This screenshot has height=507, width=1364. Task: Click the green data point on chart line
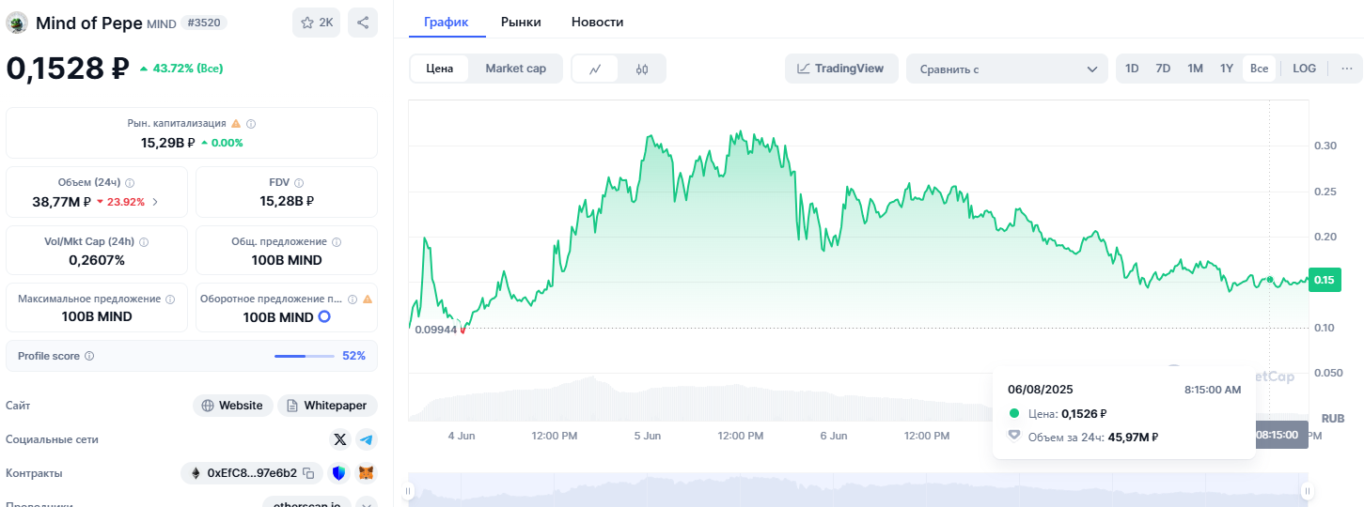tap(1270, 280)
